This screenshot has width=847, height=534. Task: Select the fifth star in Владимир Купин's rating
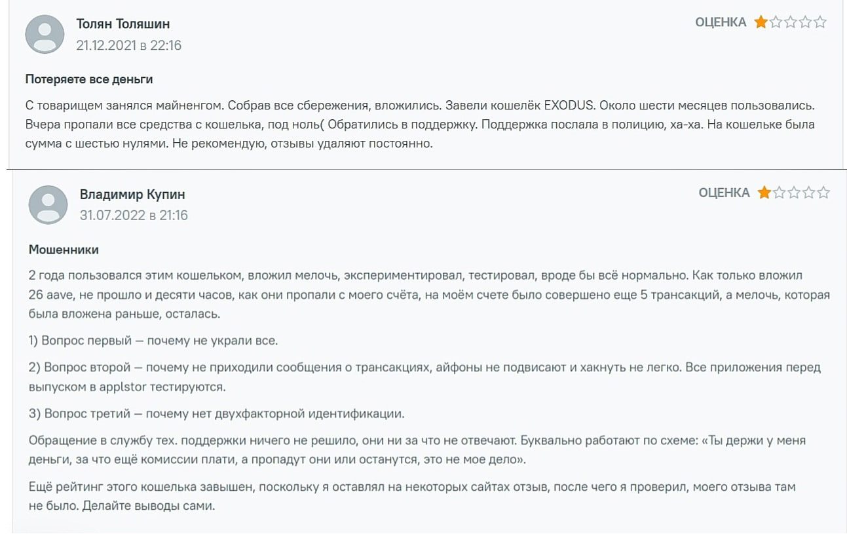coord(823,193)
